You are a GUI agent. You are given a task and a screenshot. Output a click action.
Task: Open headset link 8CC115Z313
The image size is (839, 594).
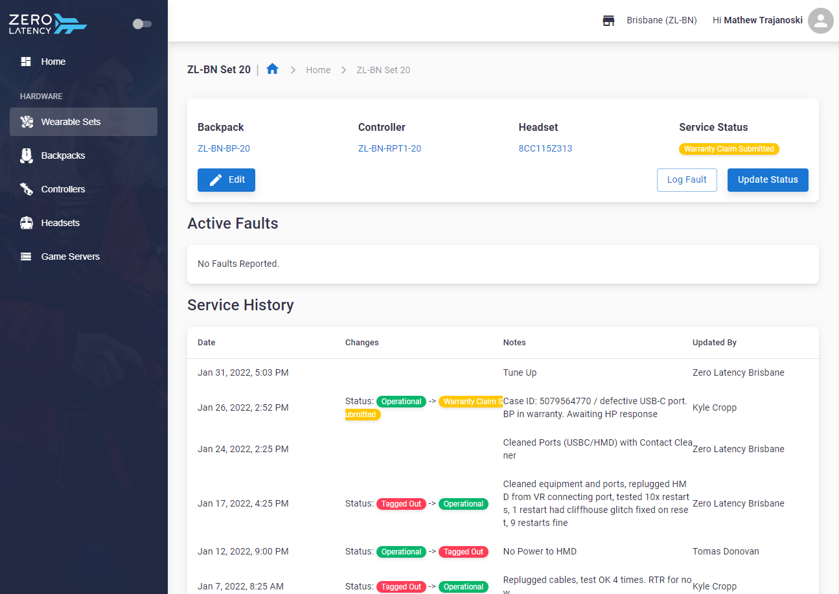(x=546, y=148)
